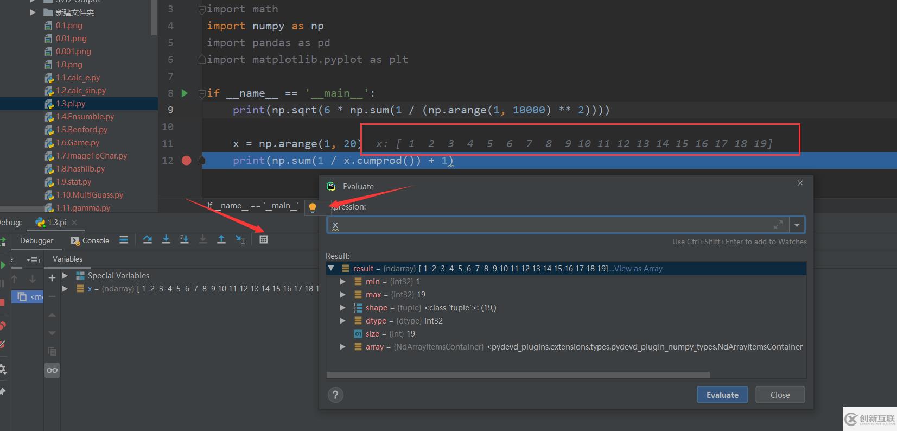Image resolution: width=897 pixels, height=431 pixels.
Task: Expand the array NdArrayItemsContainer node
Action: (x=342, y=347)
